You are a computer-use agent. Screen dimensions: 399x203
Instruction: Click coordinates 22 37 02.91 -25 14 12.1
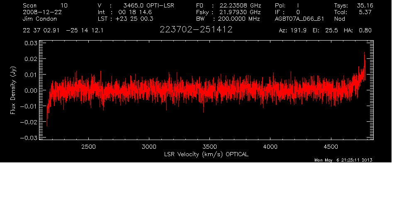(63, 31)
